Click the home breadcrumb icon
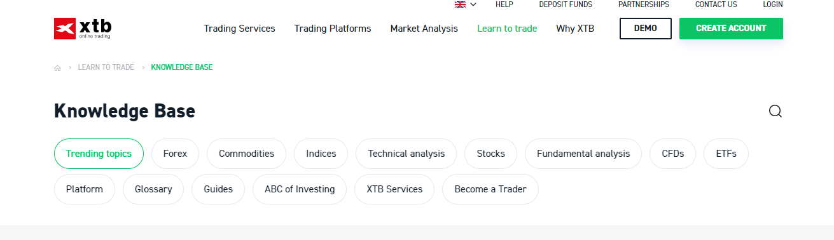This screenshot has height=240, width=834. pyautogui.click(x=57, y=67)
